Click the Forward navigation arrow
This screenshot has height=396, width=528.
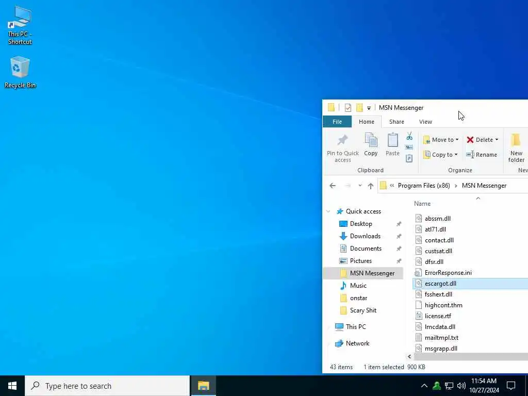point(348,186)
